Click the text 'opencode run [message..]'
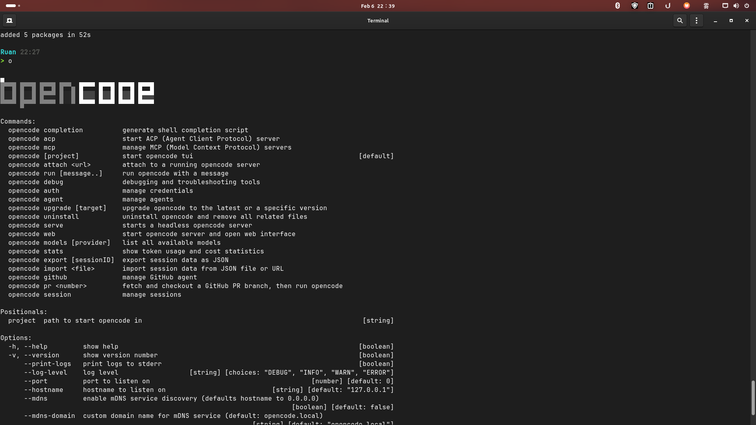756x425 pixels. click(x=56, y=174)
